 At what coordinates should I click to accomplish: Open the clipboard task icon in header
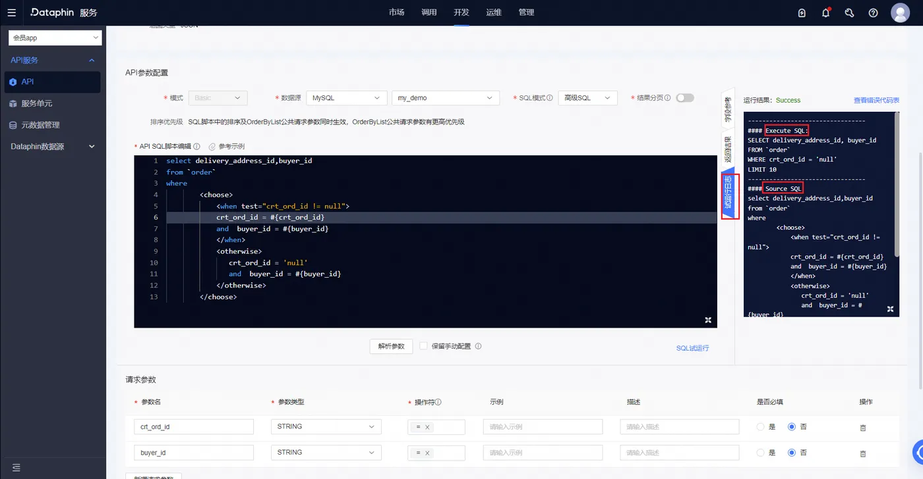[802, 13]
